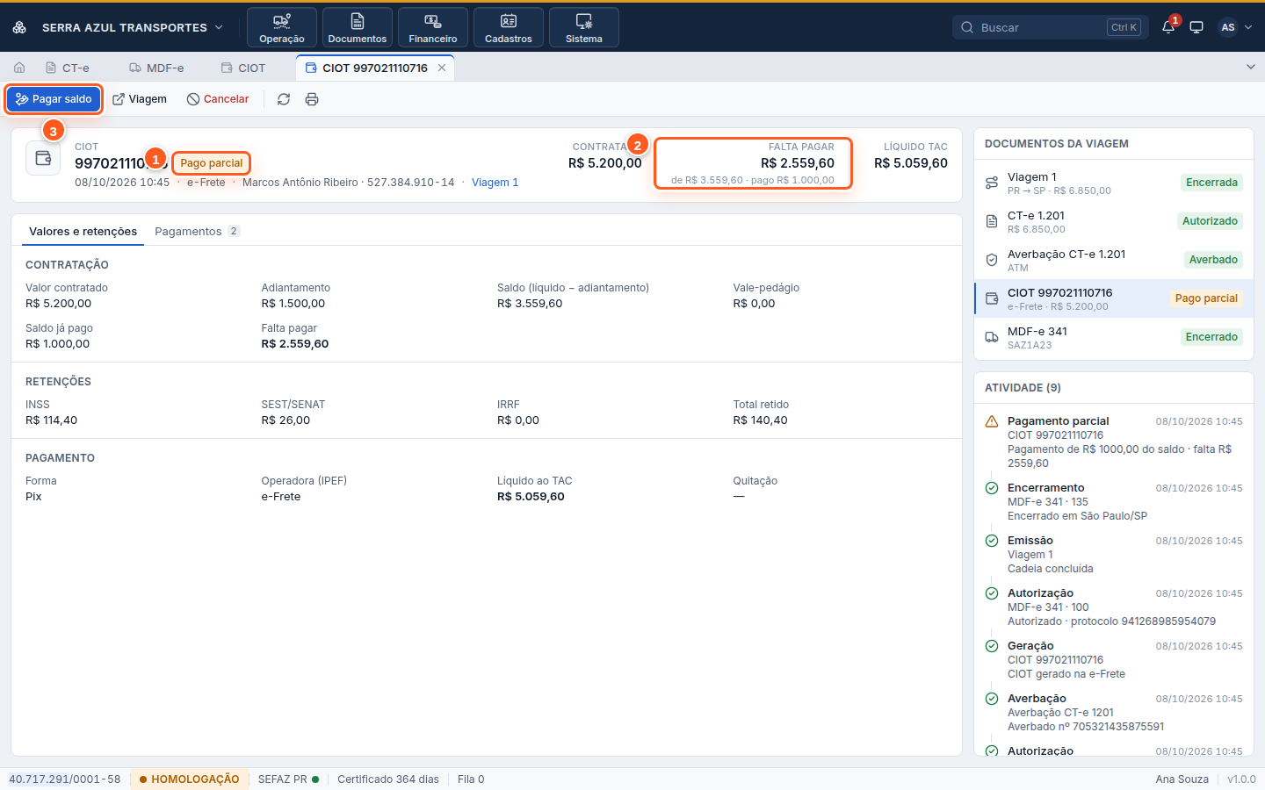1265x790 pixels.
Task: Select CIOT 997021110716 document row
Action: [x=1114, y=298]
